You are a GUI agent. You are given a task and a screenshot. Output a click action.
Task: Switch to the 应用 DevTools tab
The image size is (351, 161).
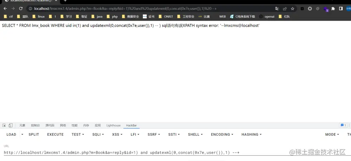click(98, 126)
